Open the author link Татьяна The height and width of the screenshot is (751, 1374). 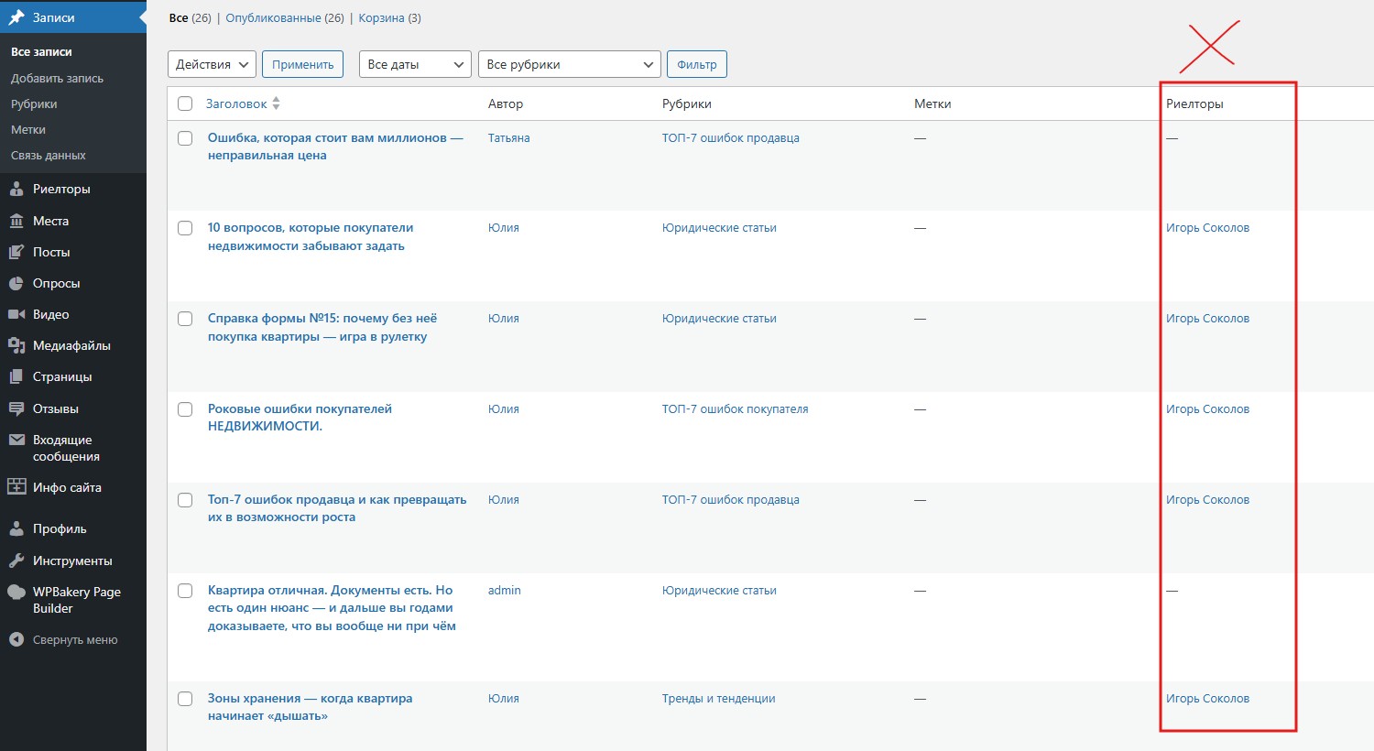point(508,138)
